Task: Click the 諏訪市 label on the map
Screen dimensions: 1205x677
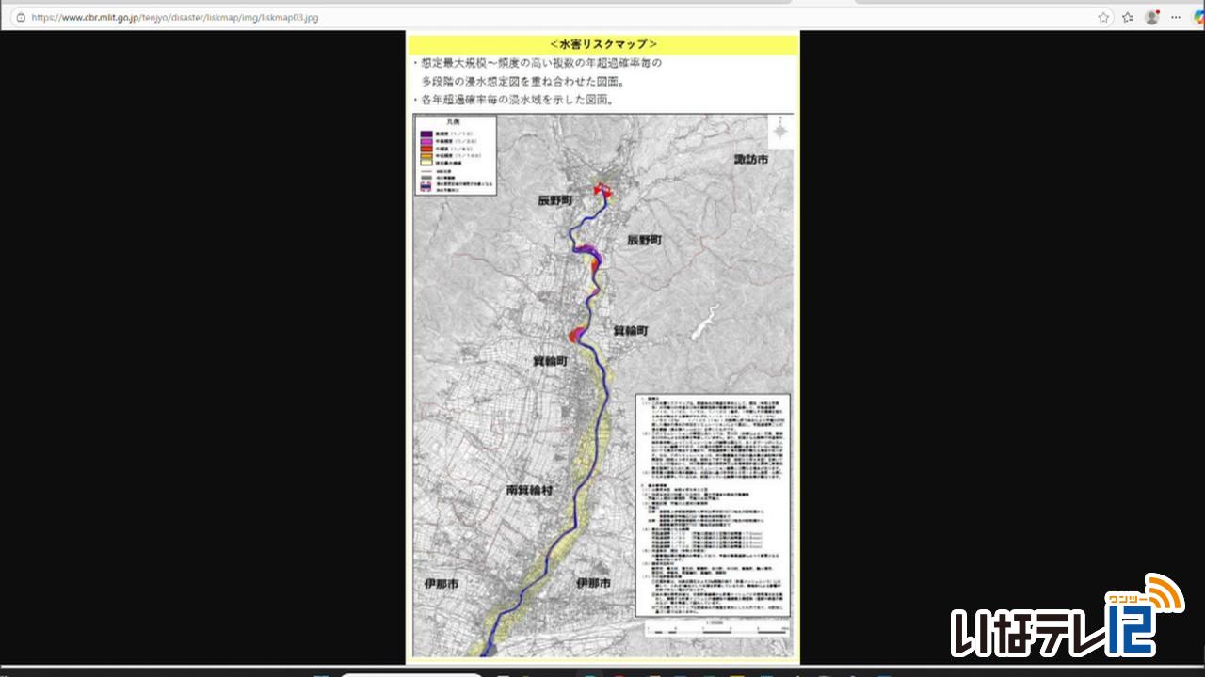Action: (x=751, y=160)
